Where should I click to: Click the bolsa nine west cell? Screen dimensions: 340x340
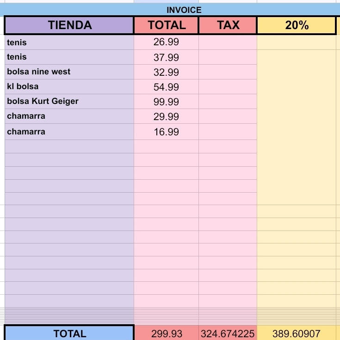[x=69, y=72]
